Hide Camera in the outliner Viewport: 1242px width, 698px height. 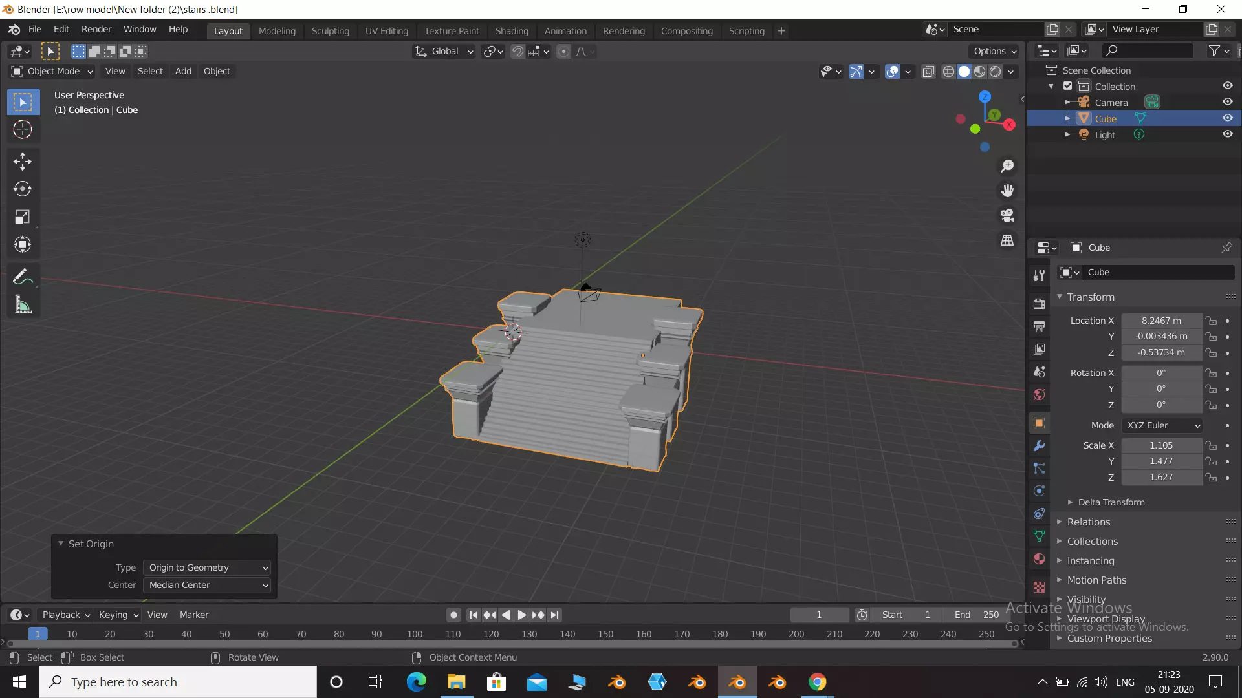1227,102
